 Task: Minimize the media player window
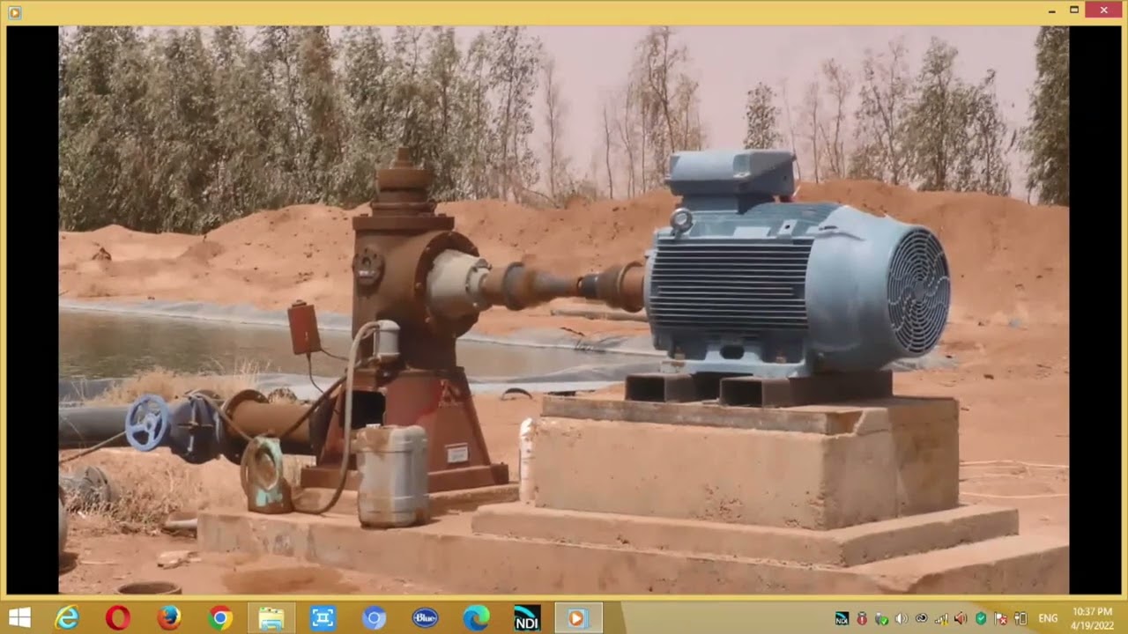pos(1052,11)
